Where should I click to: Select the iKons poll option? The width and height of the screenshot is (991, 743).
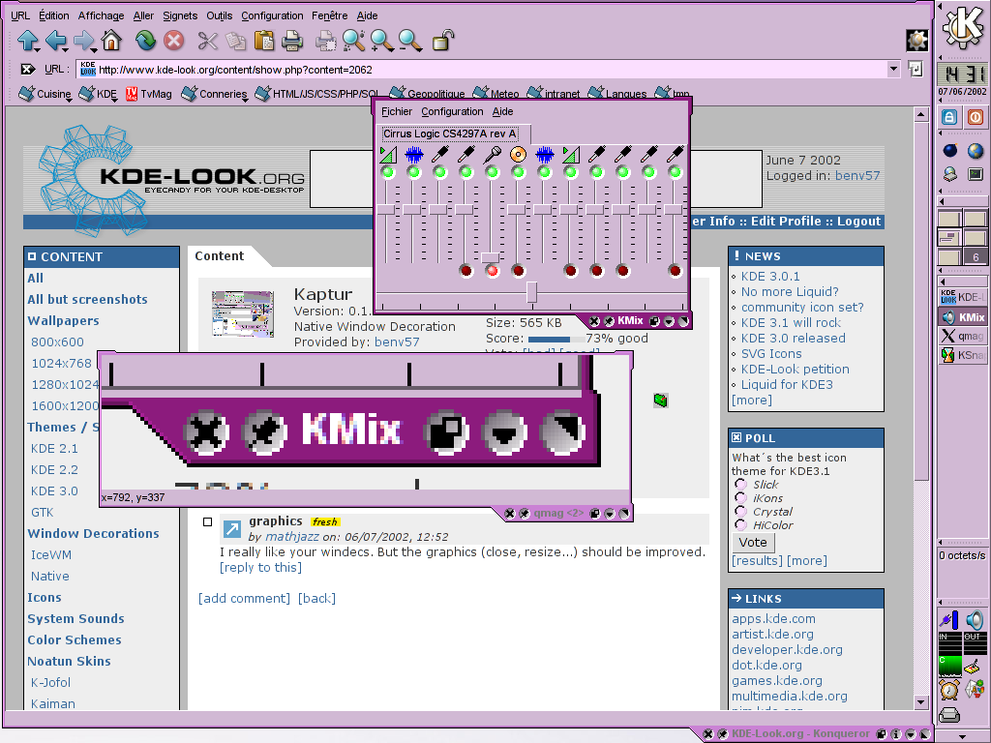pos(740,498)
